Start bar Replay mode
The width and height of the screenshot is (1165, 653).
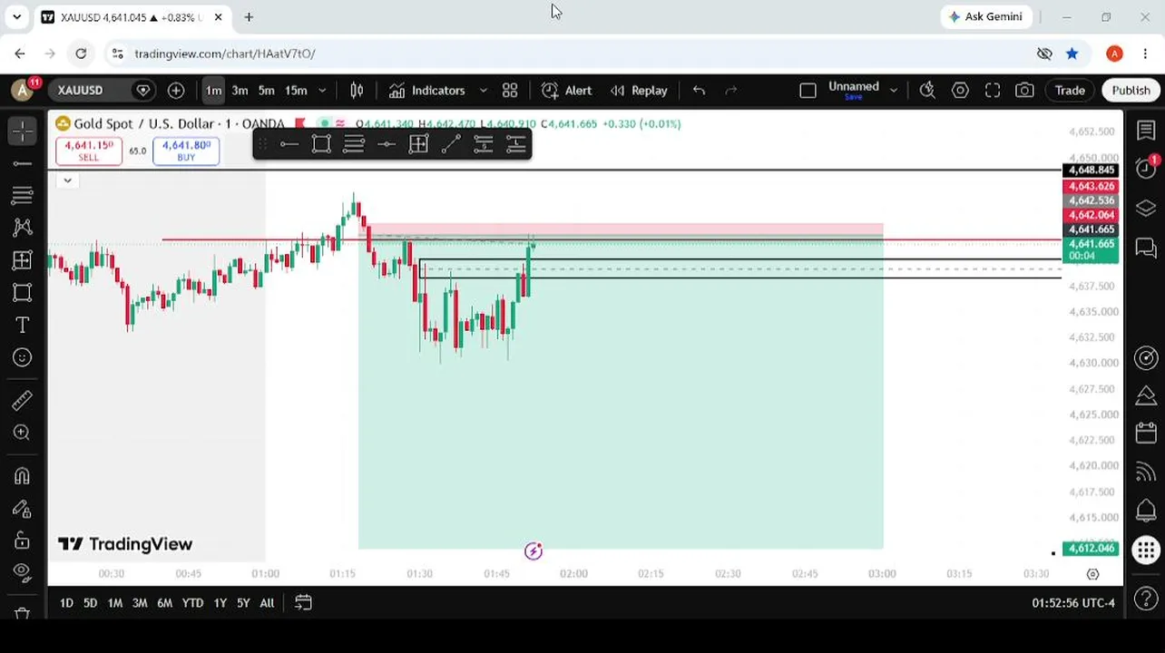[x=639, y=90]
